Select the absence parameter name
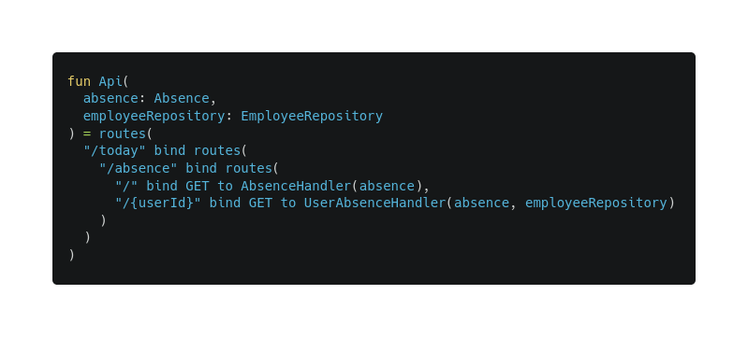Viewport: 748px width, 337px height. pyautogui.click(x=110, y=99)
